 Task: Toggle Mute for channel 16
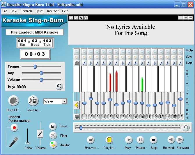click(x=180, y=51)
